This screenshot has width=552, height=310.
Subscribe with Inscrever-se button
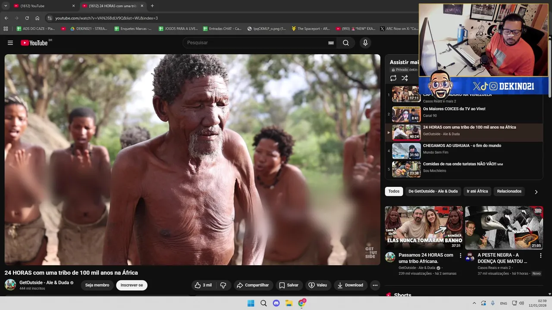(132, 285)
